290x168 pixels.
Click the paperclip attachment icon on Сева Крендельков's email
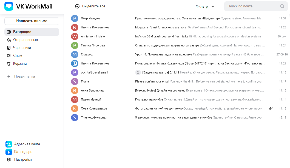tap(271, 108)
